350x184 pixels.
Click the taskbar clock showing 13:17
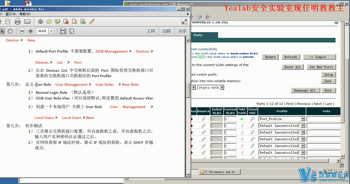[x=338, y=172]
